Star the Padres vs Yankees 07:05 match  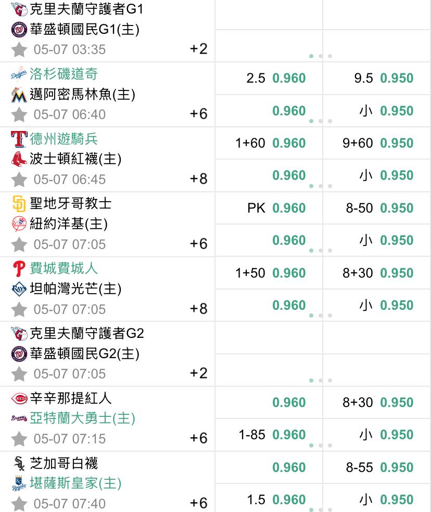point(19,244)
